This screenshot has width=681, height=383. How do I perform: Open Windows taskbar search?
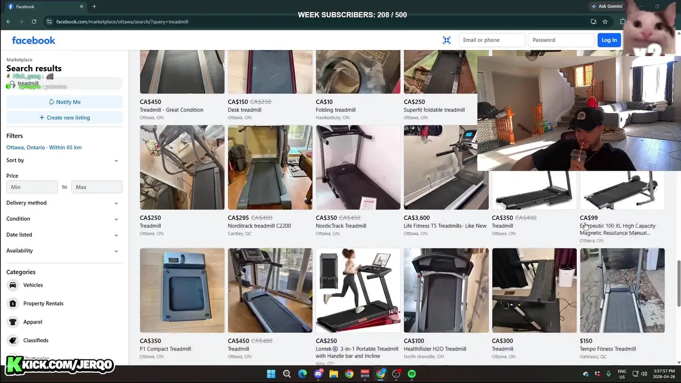coord(287,374)
